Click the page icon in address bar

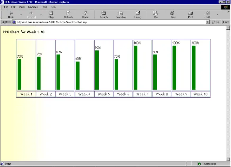[x=14, y=22]
